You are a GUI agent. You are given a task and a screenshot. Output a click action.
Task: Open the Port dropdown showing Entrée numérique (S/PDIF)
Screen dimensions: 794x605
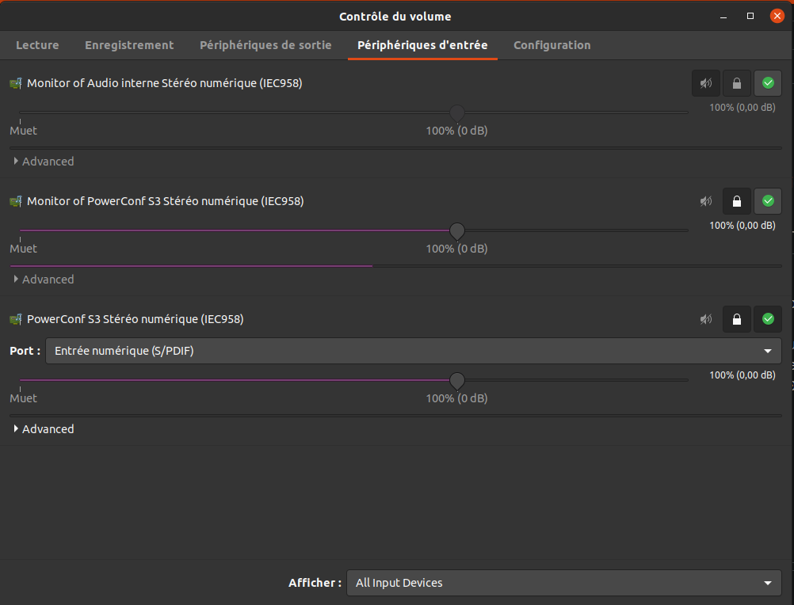[x=413, y=351]
